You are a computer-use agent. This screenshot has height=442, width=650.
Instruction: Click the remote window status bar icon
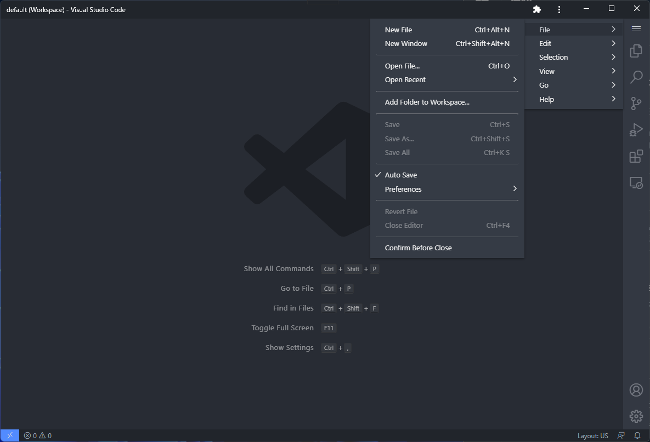pos(10,435)
